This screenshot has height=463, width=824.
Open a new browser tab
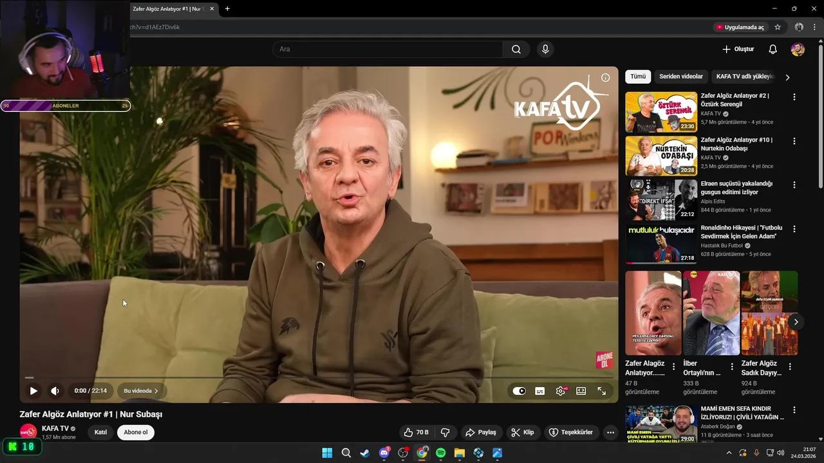227,9
